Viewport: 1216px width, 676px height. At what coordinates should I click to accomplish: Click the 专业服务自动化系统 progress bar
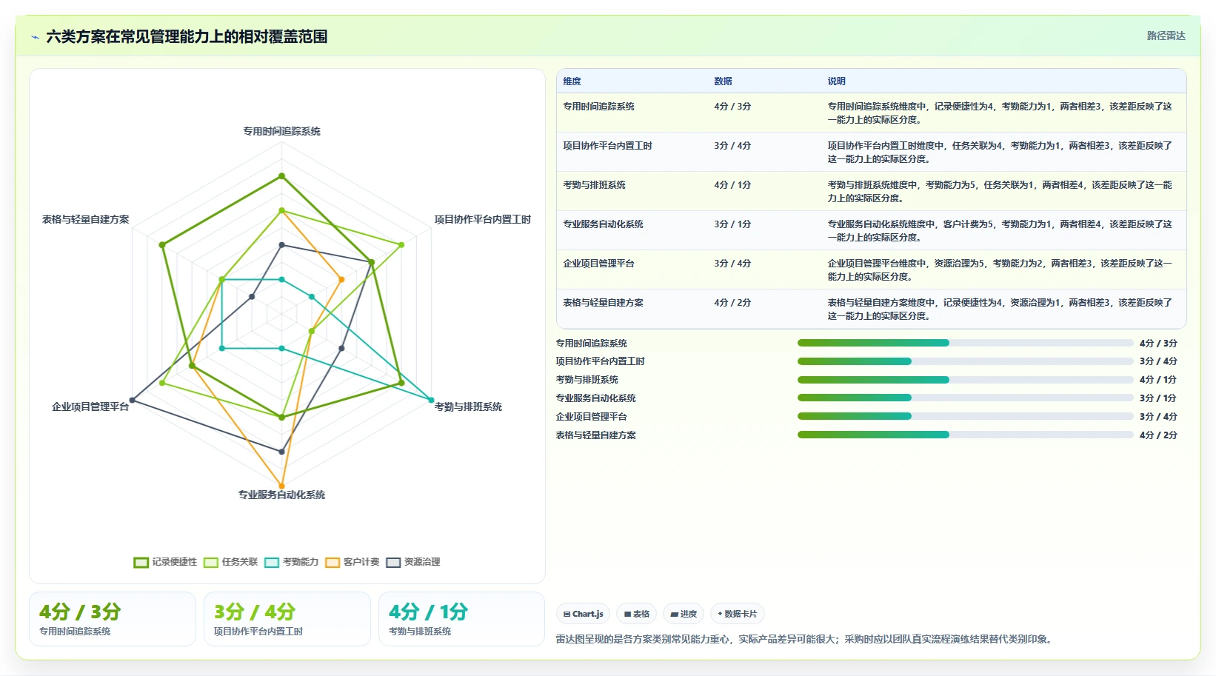[x=965, y=398]
